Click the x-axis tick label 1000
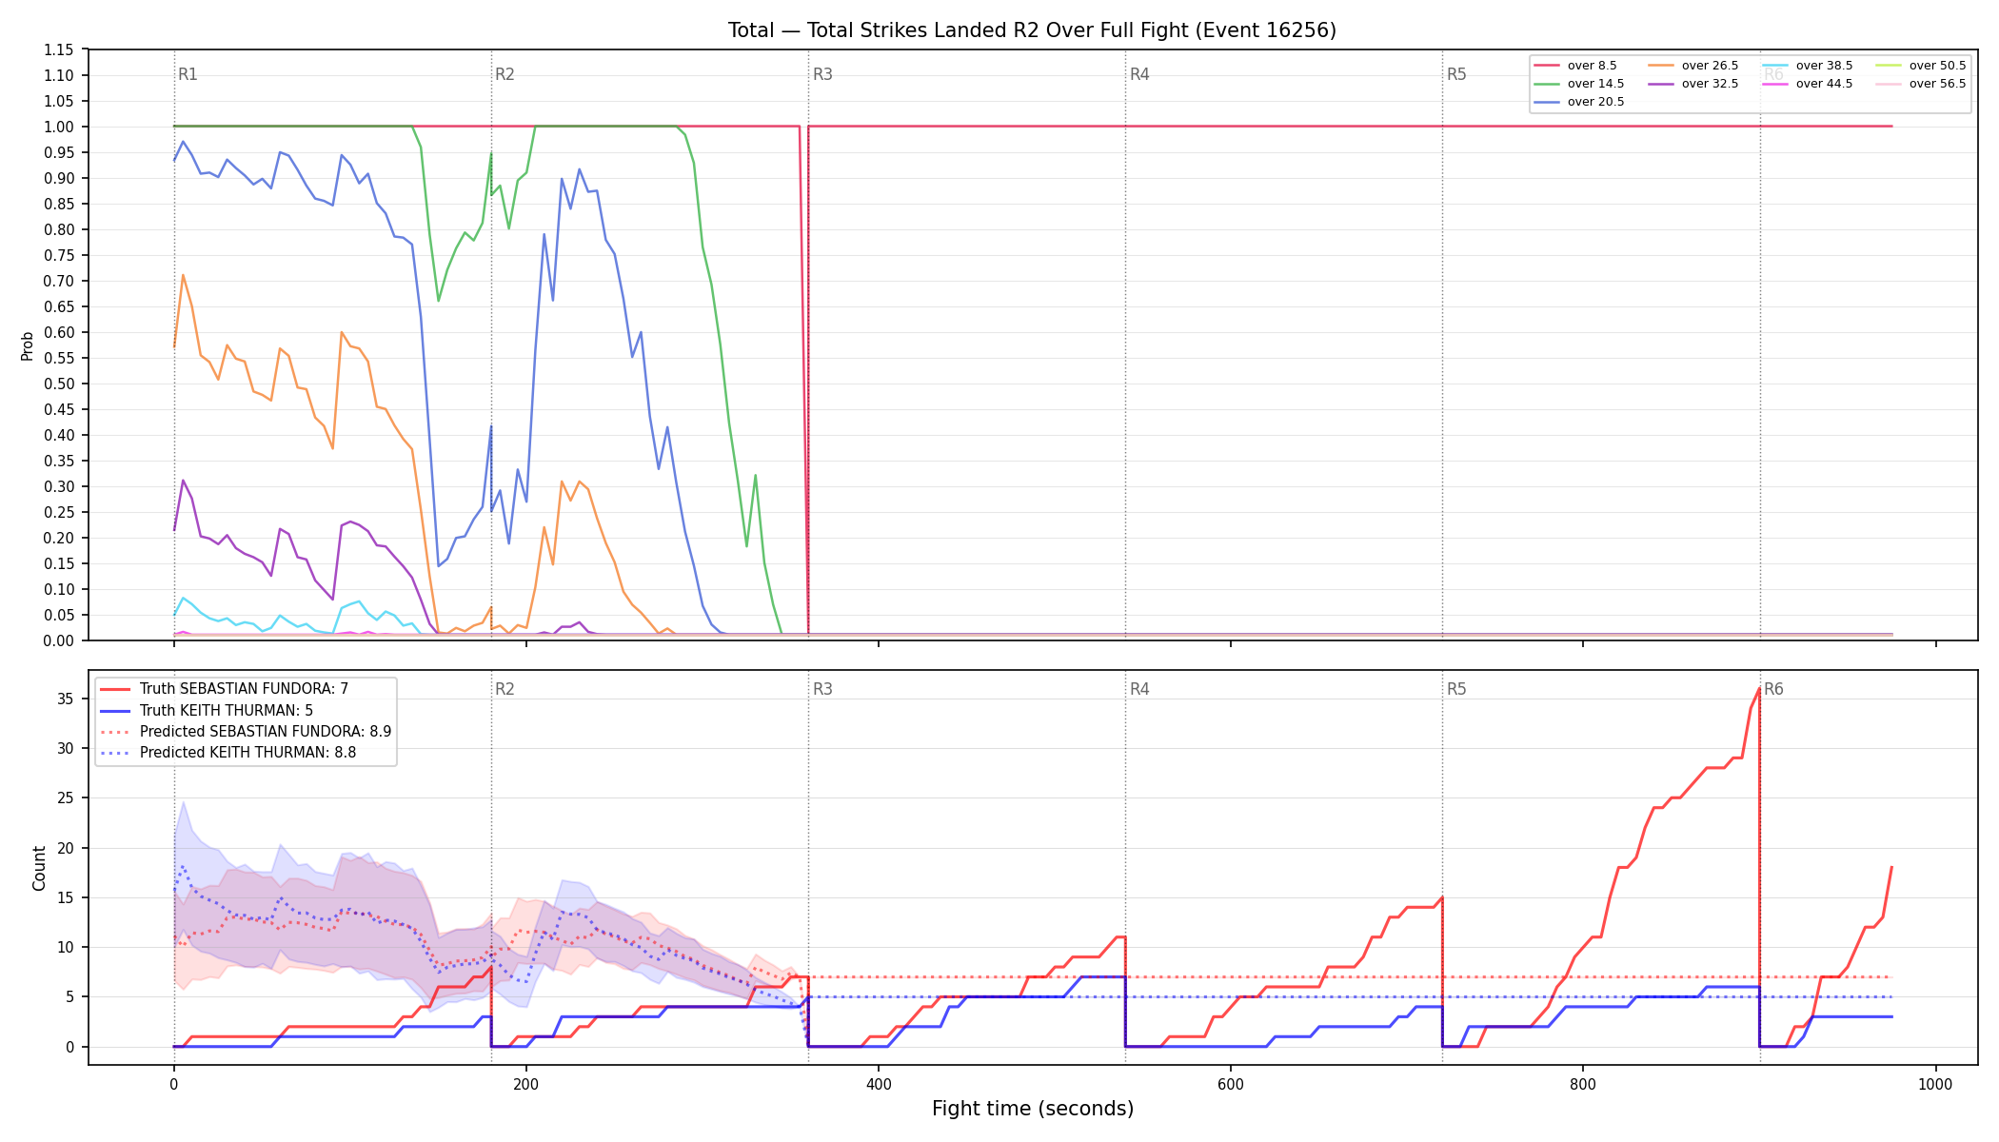The height and width of the screenshot is (1142, 1999). (1935, 1084)
